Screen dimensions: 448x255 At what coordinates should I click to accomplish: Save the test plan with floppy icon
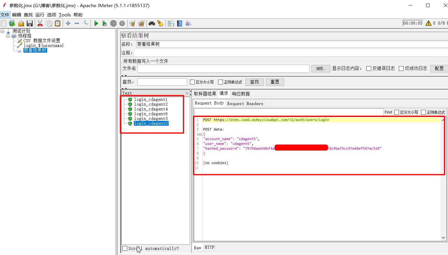pos(29,23)
